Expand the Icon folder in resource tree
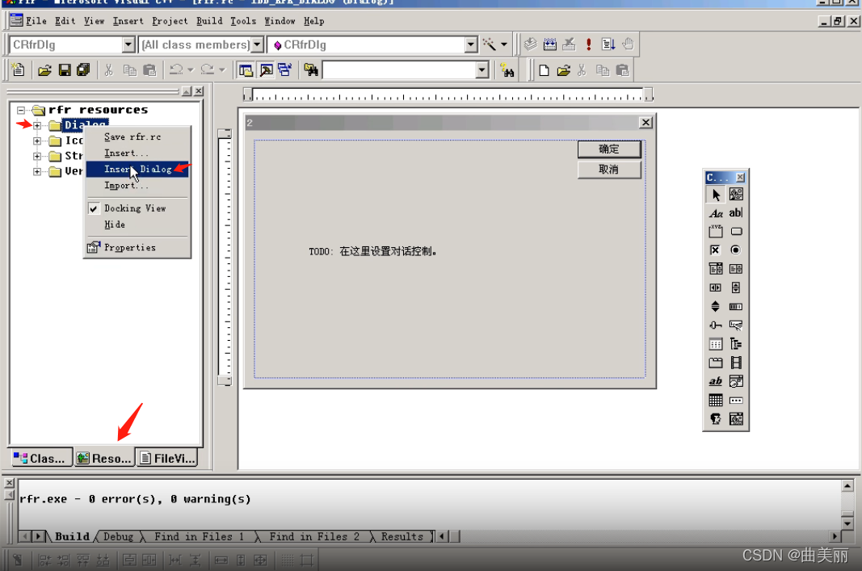This screenshot has height=571, width=862. [37, 141]
